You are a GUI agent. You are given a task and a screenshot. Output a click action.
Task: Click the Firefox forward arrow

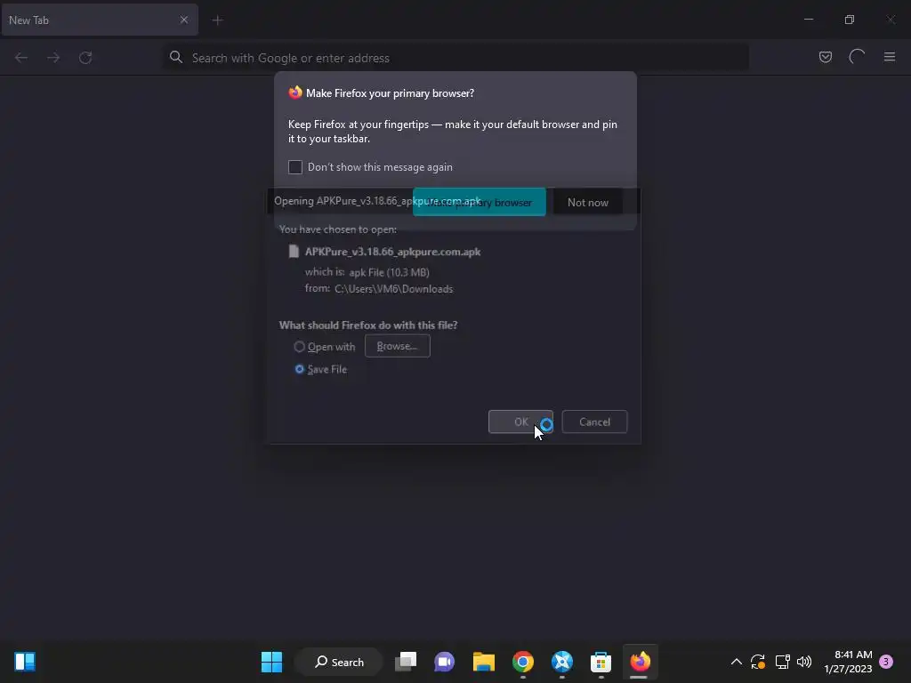point(53,58)
